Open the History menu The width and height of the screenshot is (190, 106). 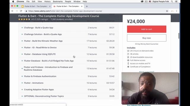47,1
